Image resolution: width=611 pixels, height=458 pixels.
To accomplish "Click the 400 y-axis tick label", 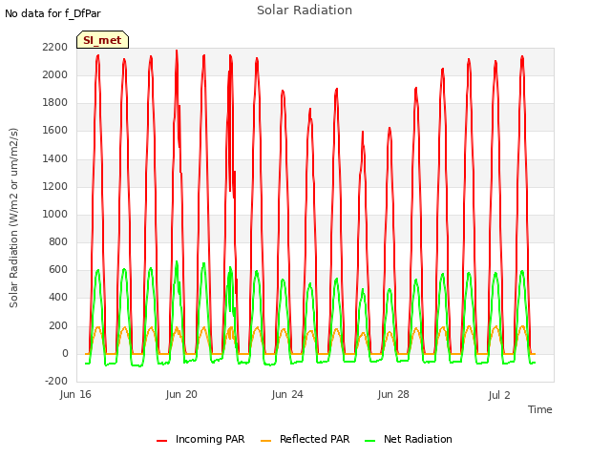I will pyautogui.click(x=58, y=297).
